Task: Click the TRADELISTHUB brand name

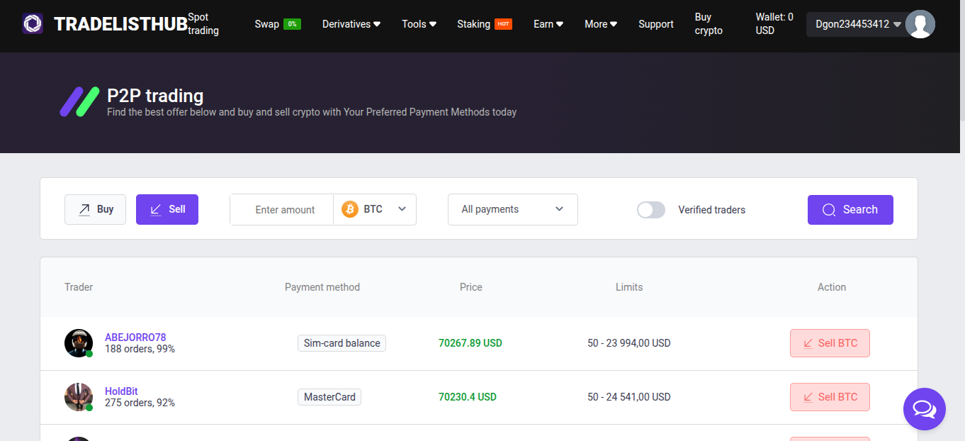Action: point(120,24)
